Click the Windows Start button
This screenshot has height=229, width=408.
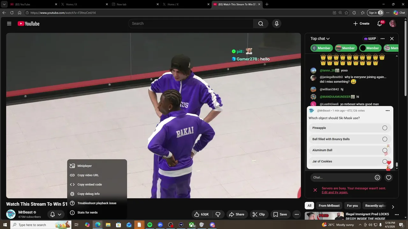5,225
